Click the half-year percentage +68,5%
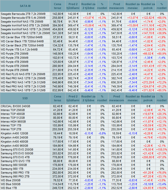Screen dimensions: 168x190 click(162, 18)
